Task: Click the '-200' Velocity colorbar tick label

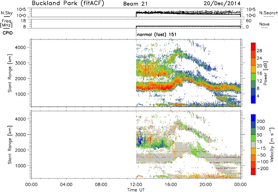Action: coord(263,168)
